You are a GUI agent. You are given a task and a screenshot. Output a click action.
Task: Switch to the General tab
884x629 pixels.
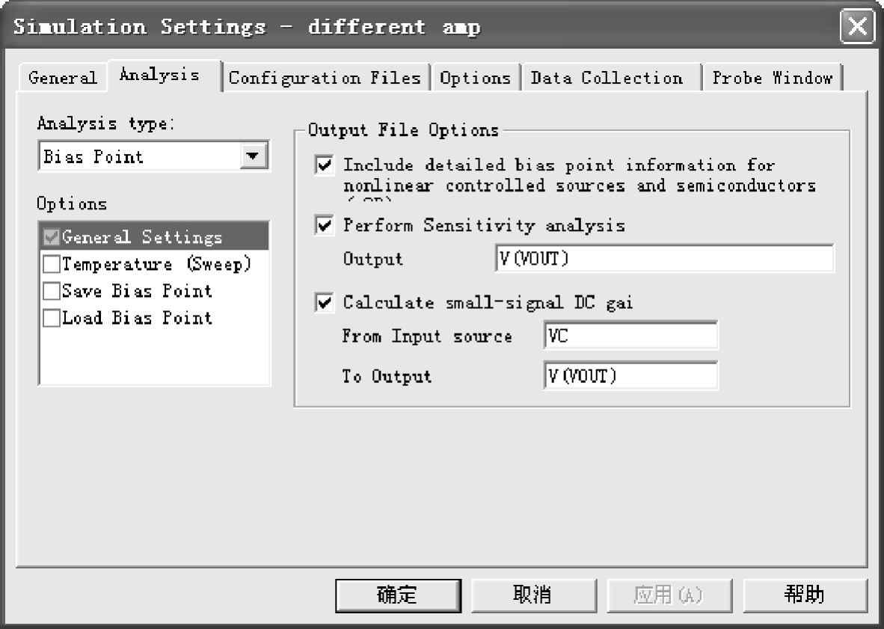tap(63, 77)
